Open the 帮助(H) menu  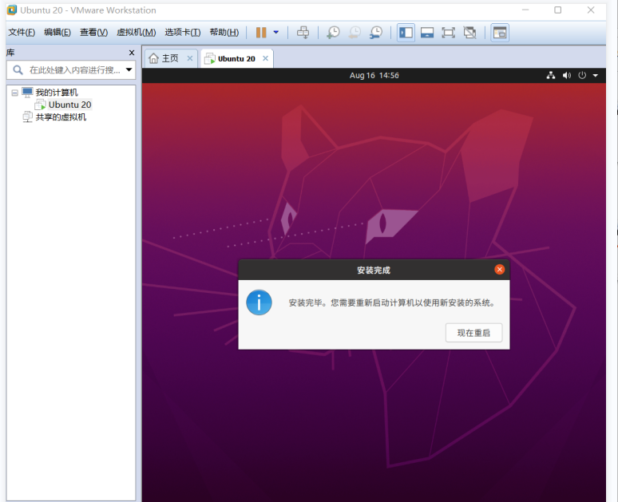[224, 32]
